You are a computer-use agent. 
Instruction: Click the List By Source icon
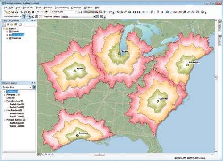tap(8, 24)
